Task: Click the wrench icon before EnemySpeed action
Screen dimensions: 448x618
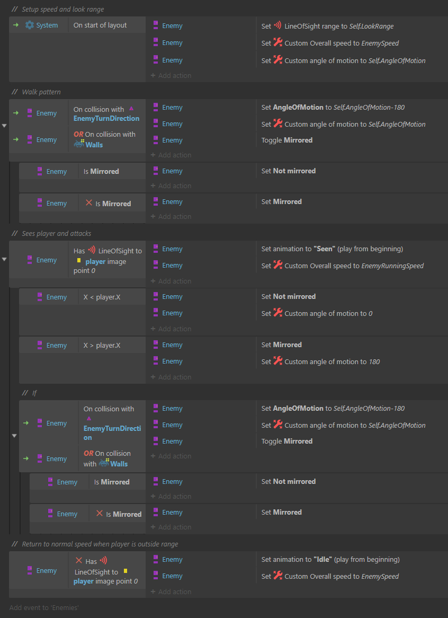Action: pos(278,43)
